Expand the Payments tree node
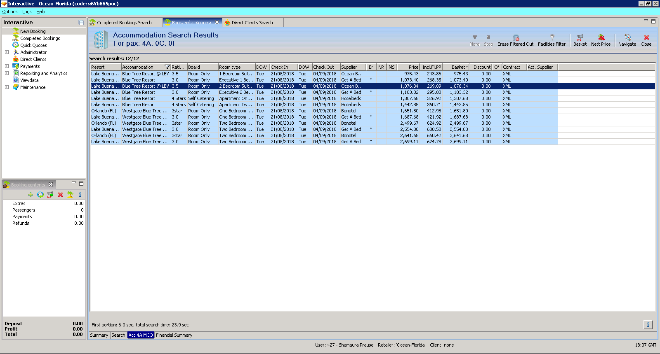The image size is (660, 354). pyautogui.click(x=7, y=66)
